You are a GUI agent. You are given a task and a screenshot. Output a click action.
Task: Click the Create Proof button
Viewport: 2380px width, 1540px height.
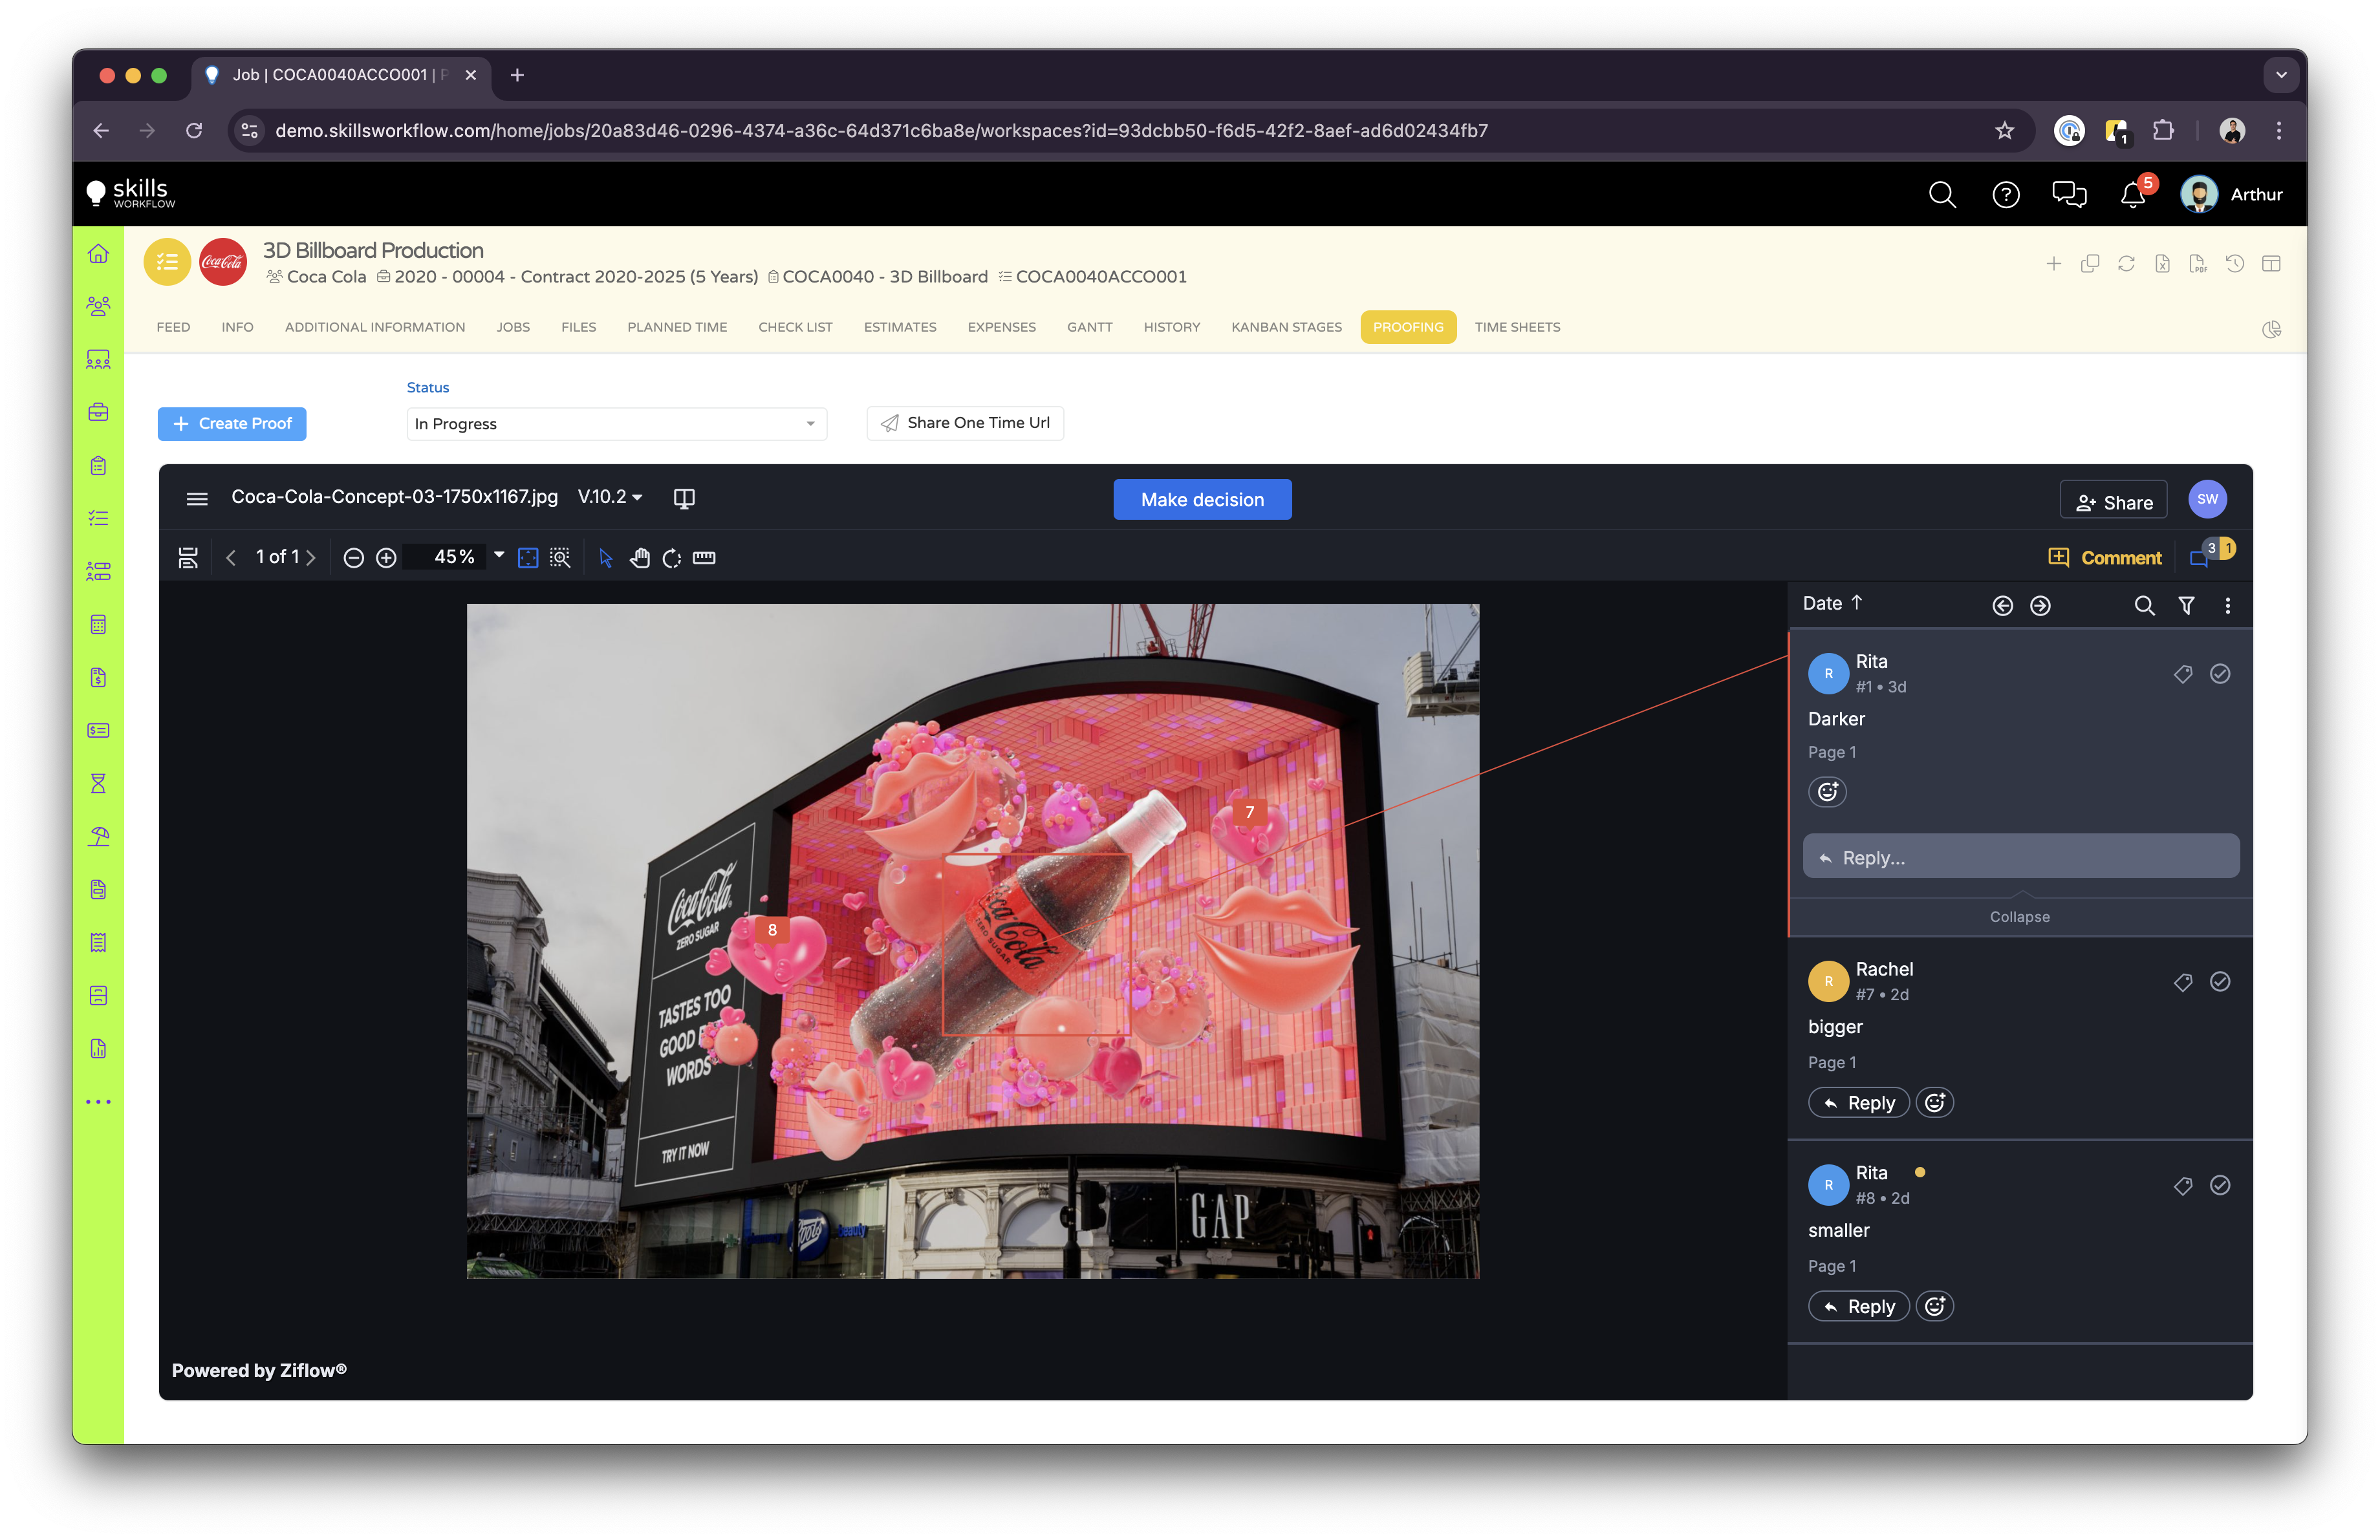(x=232, y=423)
